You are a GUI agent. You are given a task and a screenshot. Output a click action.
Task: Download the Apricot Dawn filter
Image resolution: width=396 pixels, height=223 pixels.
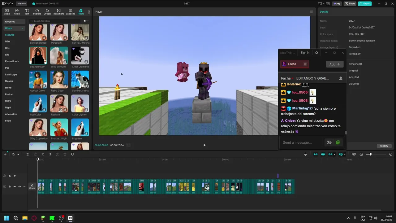pos(44,86)
